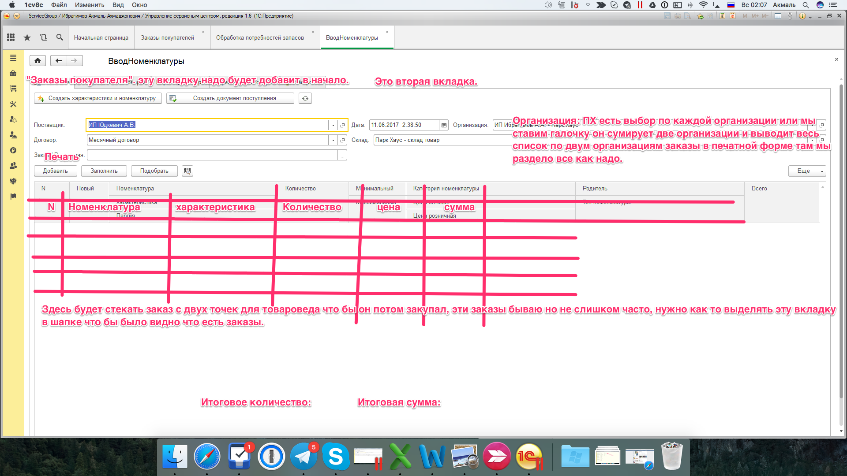Open the calendar picker for Дата field

click(x=444, y=125)
